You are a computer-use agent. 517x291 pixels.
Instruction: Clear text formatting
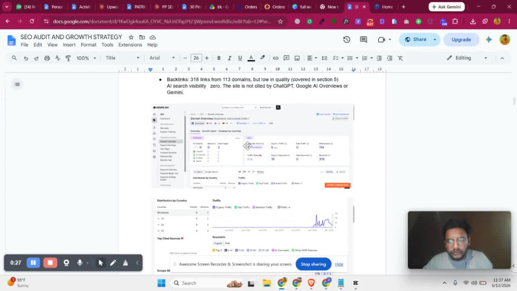pyautogui.click(x=400, y=58)
